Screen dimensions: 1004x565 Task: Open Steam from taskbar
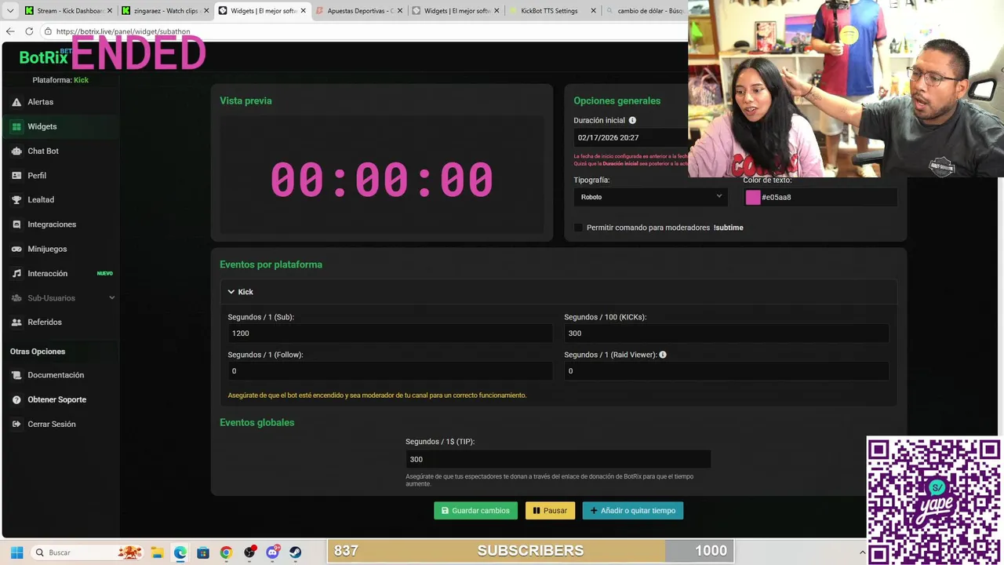pos(296,552)
